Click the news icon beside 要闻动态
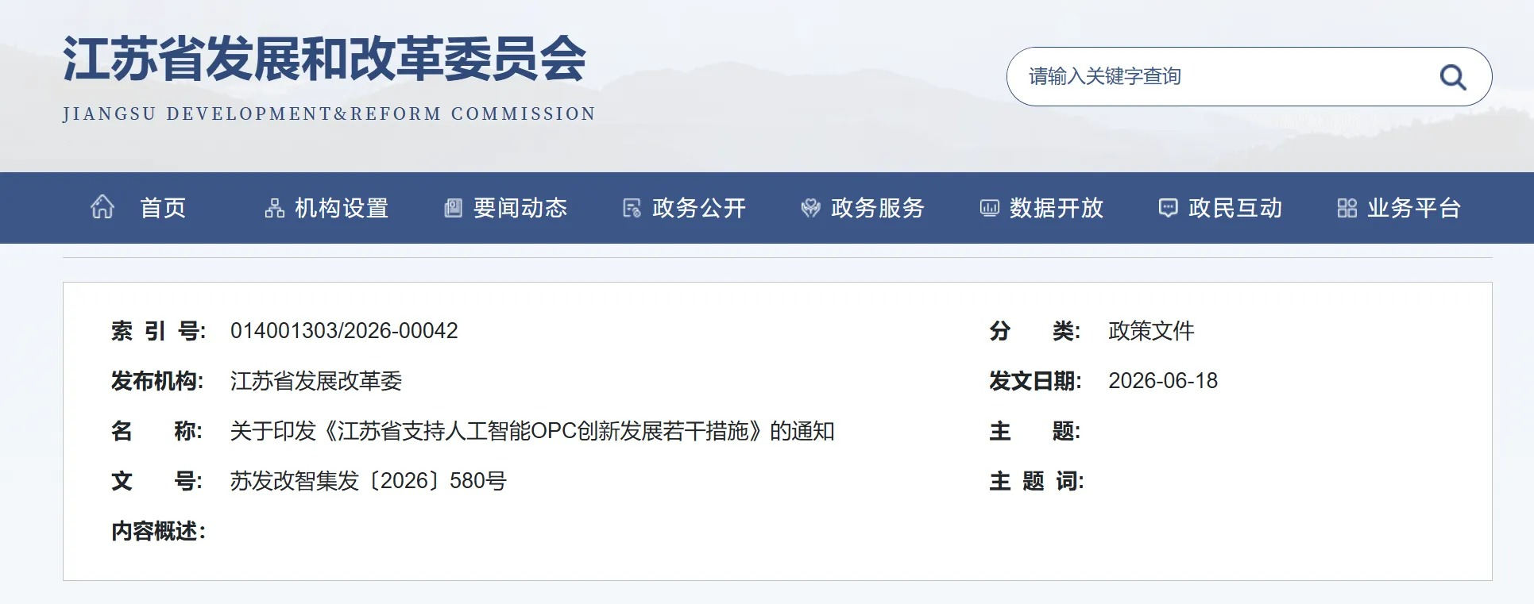Image resolution: width=1534 pixels, height=604 pixels. click(x=453, y=208)
